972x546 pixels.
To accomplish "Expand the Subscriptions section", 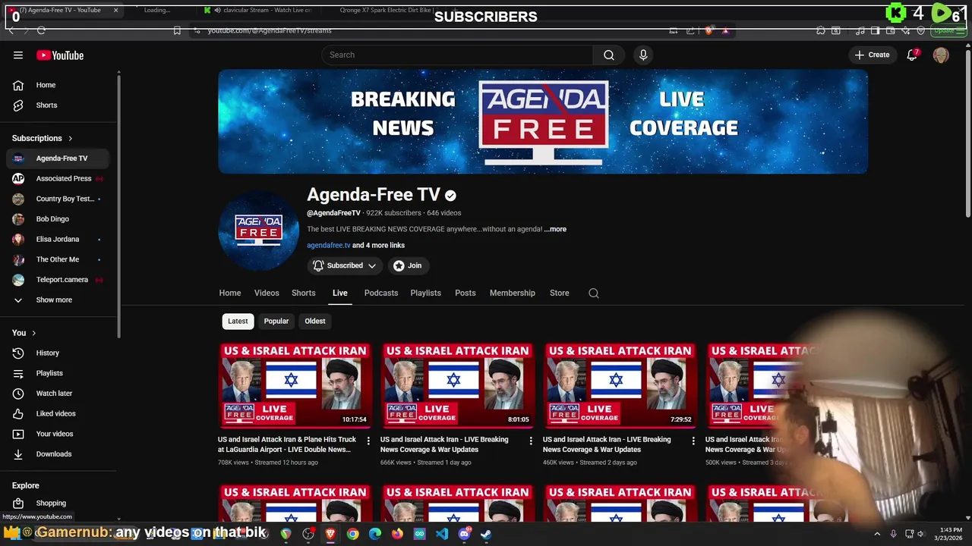I will click(43, 138).
